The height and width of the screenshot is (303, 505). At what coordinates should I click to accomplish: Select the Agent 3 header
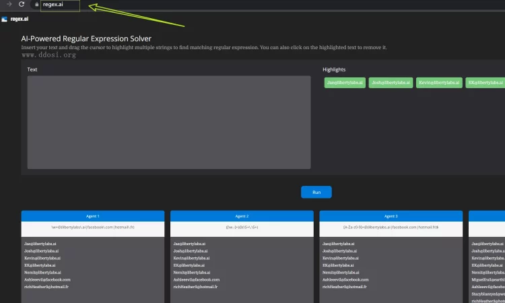point(391,216)
